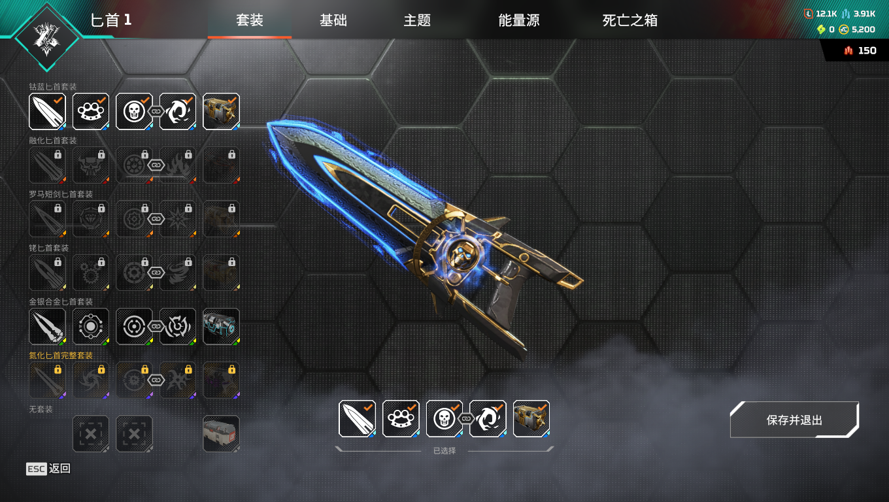Click the selected swirl icon in bottom bar

[x=488, y=419]
